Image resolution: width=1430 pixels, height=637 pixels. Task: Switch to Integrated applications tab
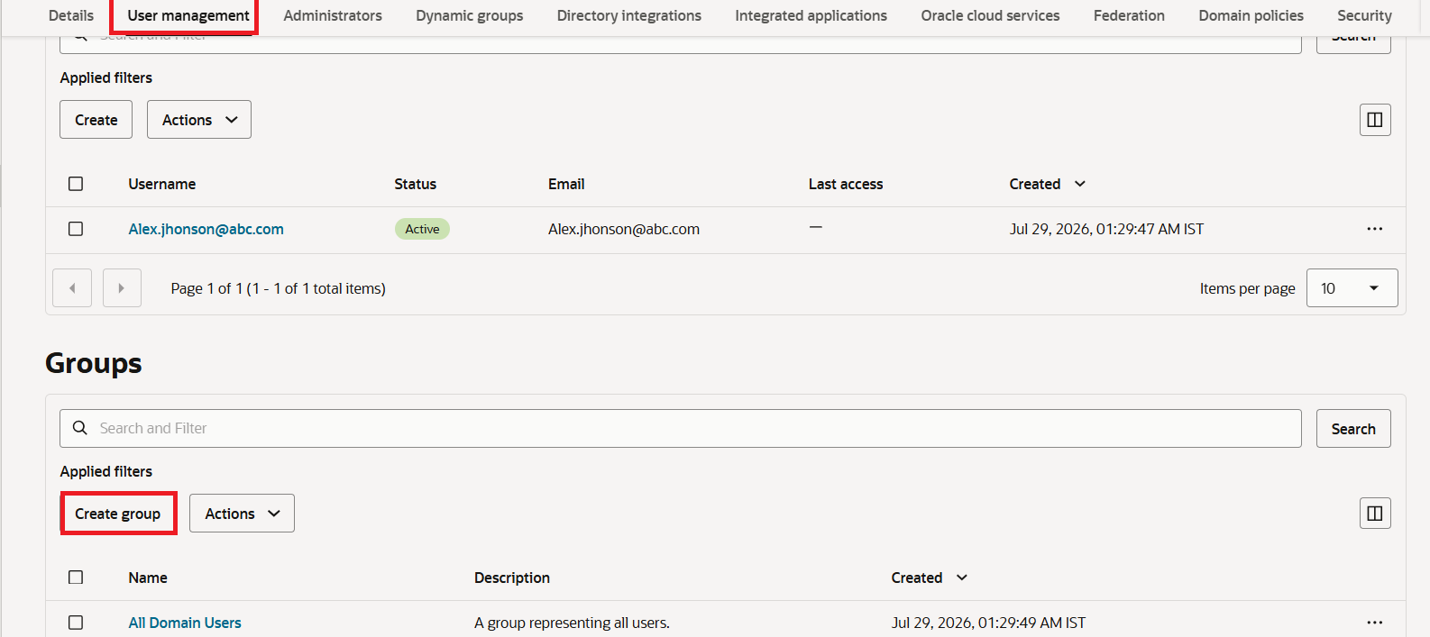811,15
